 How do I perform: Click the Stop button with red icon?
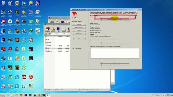tap(115, 63)
